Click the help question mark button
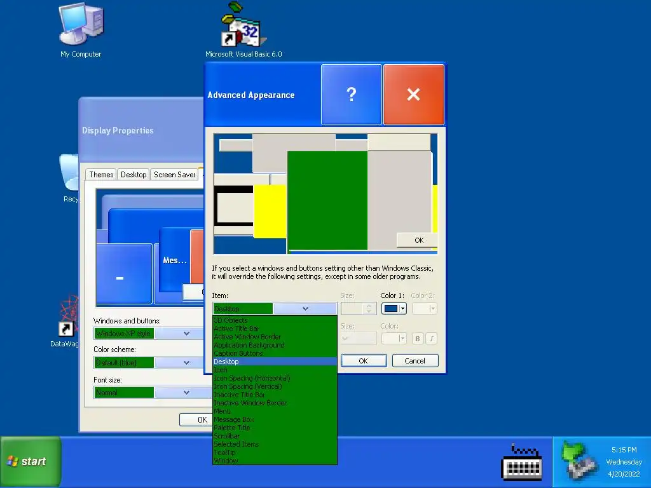The height and width of the screenshot is (488, 651). coord(351,94)
